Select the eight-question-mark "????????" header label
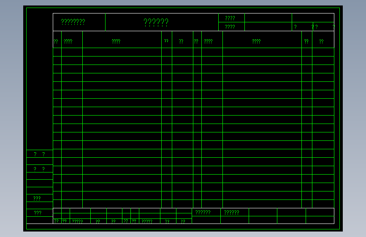Image resolution: width=366 pixels, height=237 pixels. click(73, 22)
